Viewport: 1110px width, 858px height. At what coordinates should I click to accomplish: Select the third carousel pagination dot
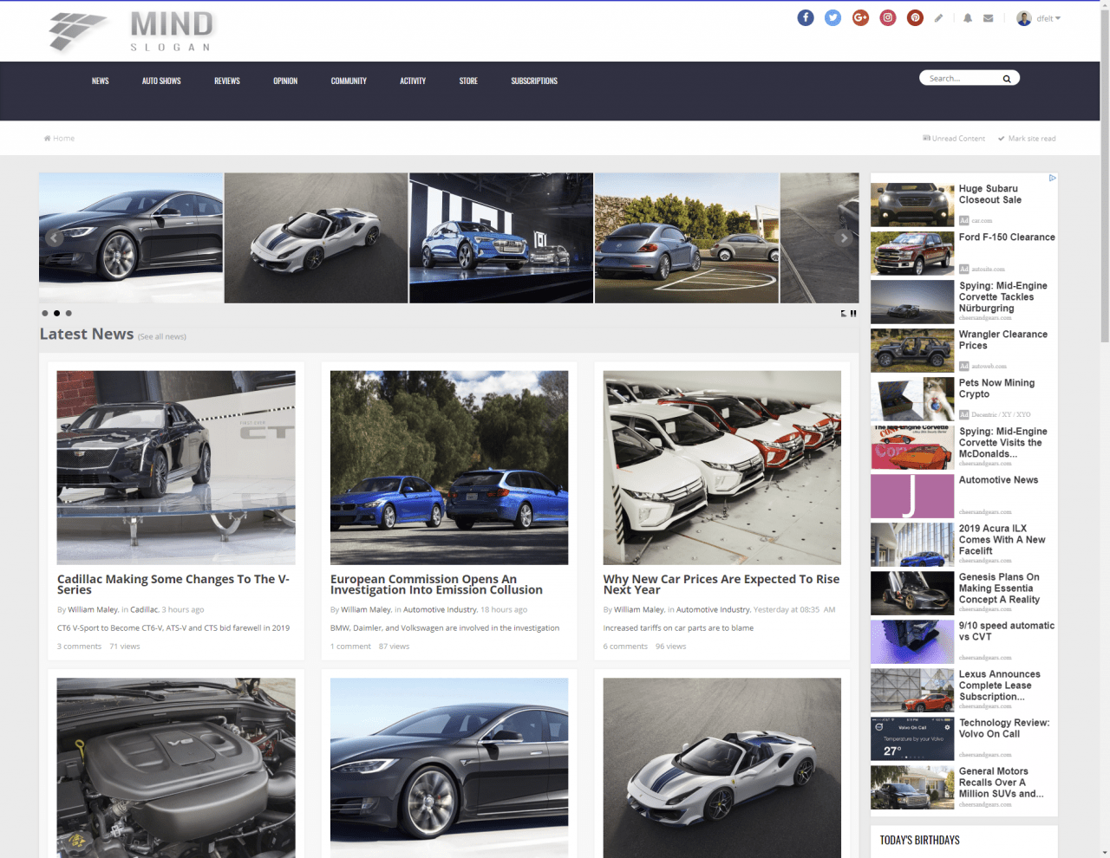[69, 313]
